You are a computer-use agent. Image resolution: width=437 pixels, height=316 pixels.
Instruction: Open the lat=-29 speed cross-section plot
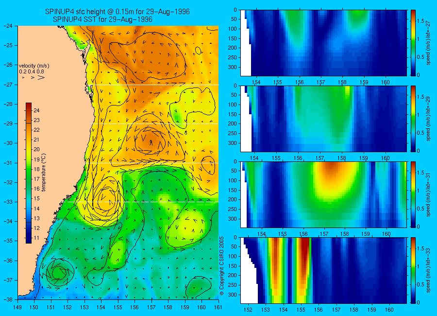pos(323,119)
